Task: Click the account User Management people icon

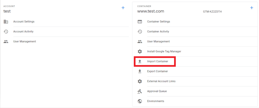Action: [x=6, y=41]
